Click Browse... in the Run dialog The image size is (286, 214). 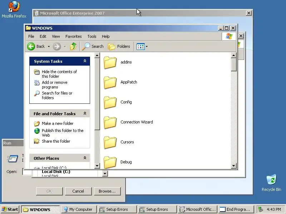coord(107,191)
